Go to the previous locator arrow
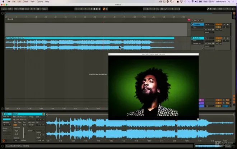Viewport: 237px width, 149px height. pos(192,20)
